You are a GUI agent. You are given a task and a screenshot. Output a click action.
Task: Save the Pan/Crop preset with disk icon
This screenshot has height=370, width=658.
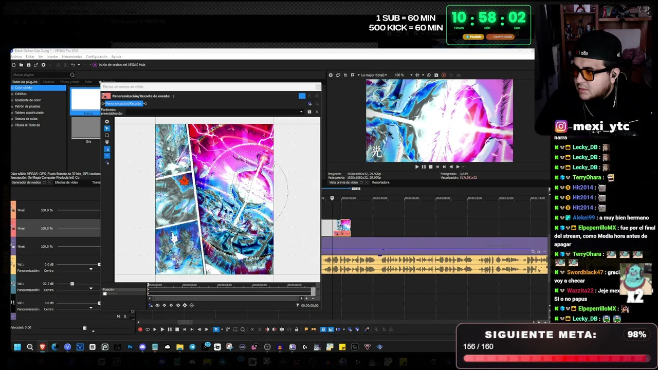[x=309, y=112]
